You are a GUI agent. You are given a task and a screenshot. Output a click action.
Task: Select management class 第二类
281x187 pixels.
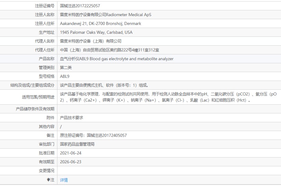coord(66,68)
